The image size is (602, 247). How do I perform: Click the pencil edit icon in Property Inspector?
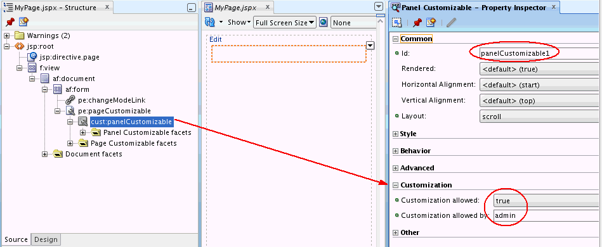(x=451, y=23)
